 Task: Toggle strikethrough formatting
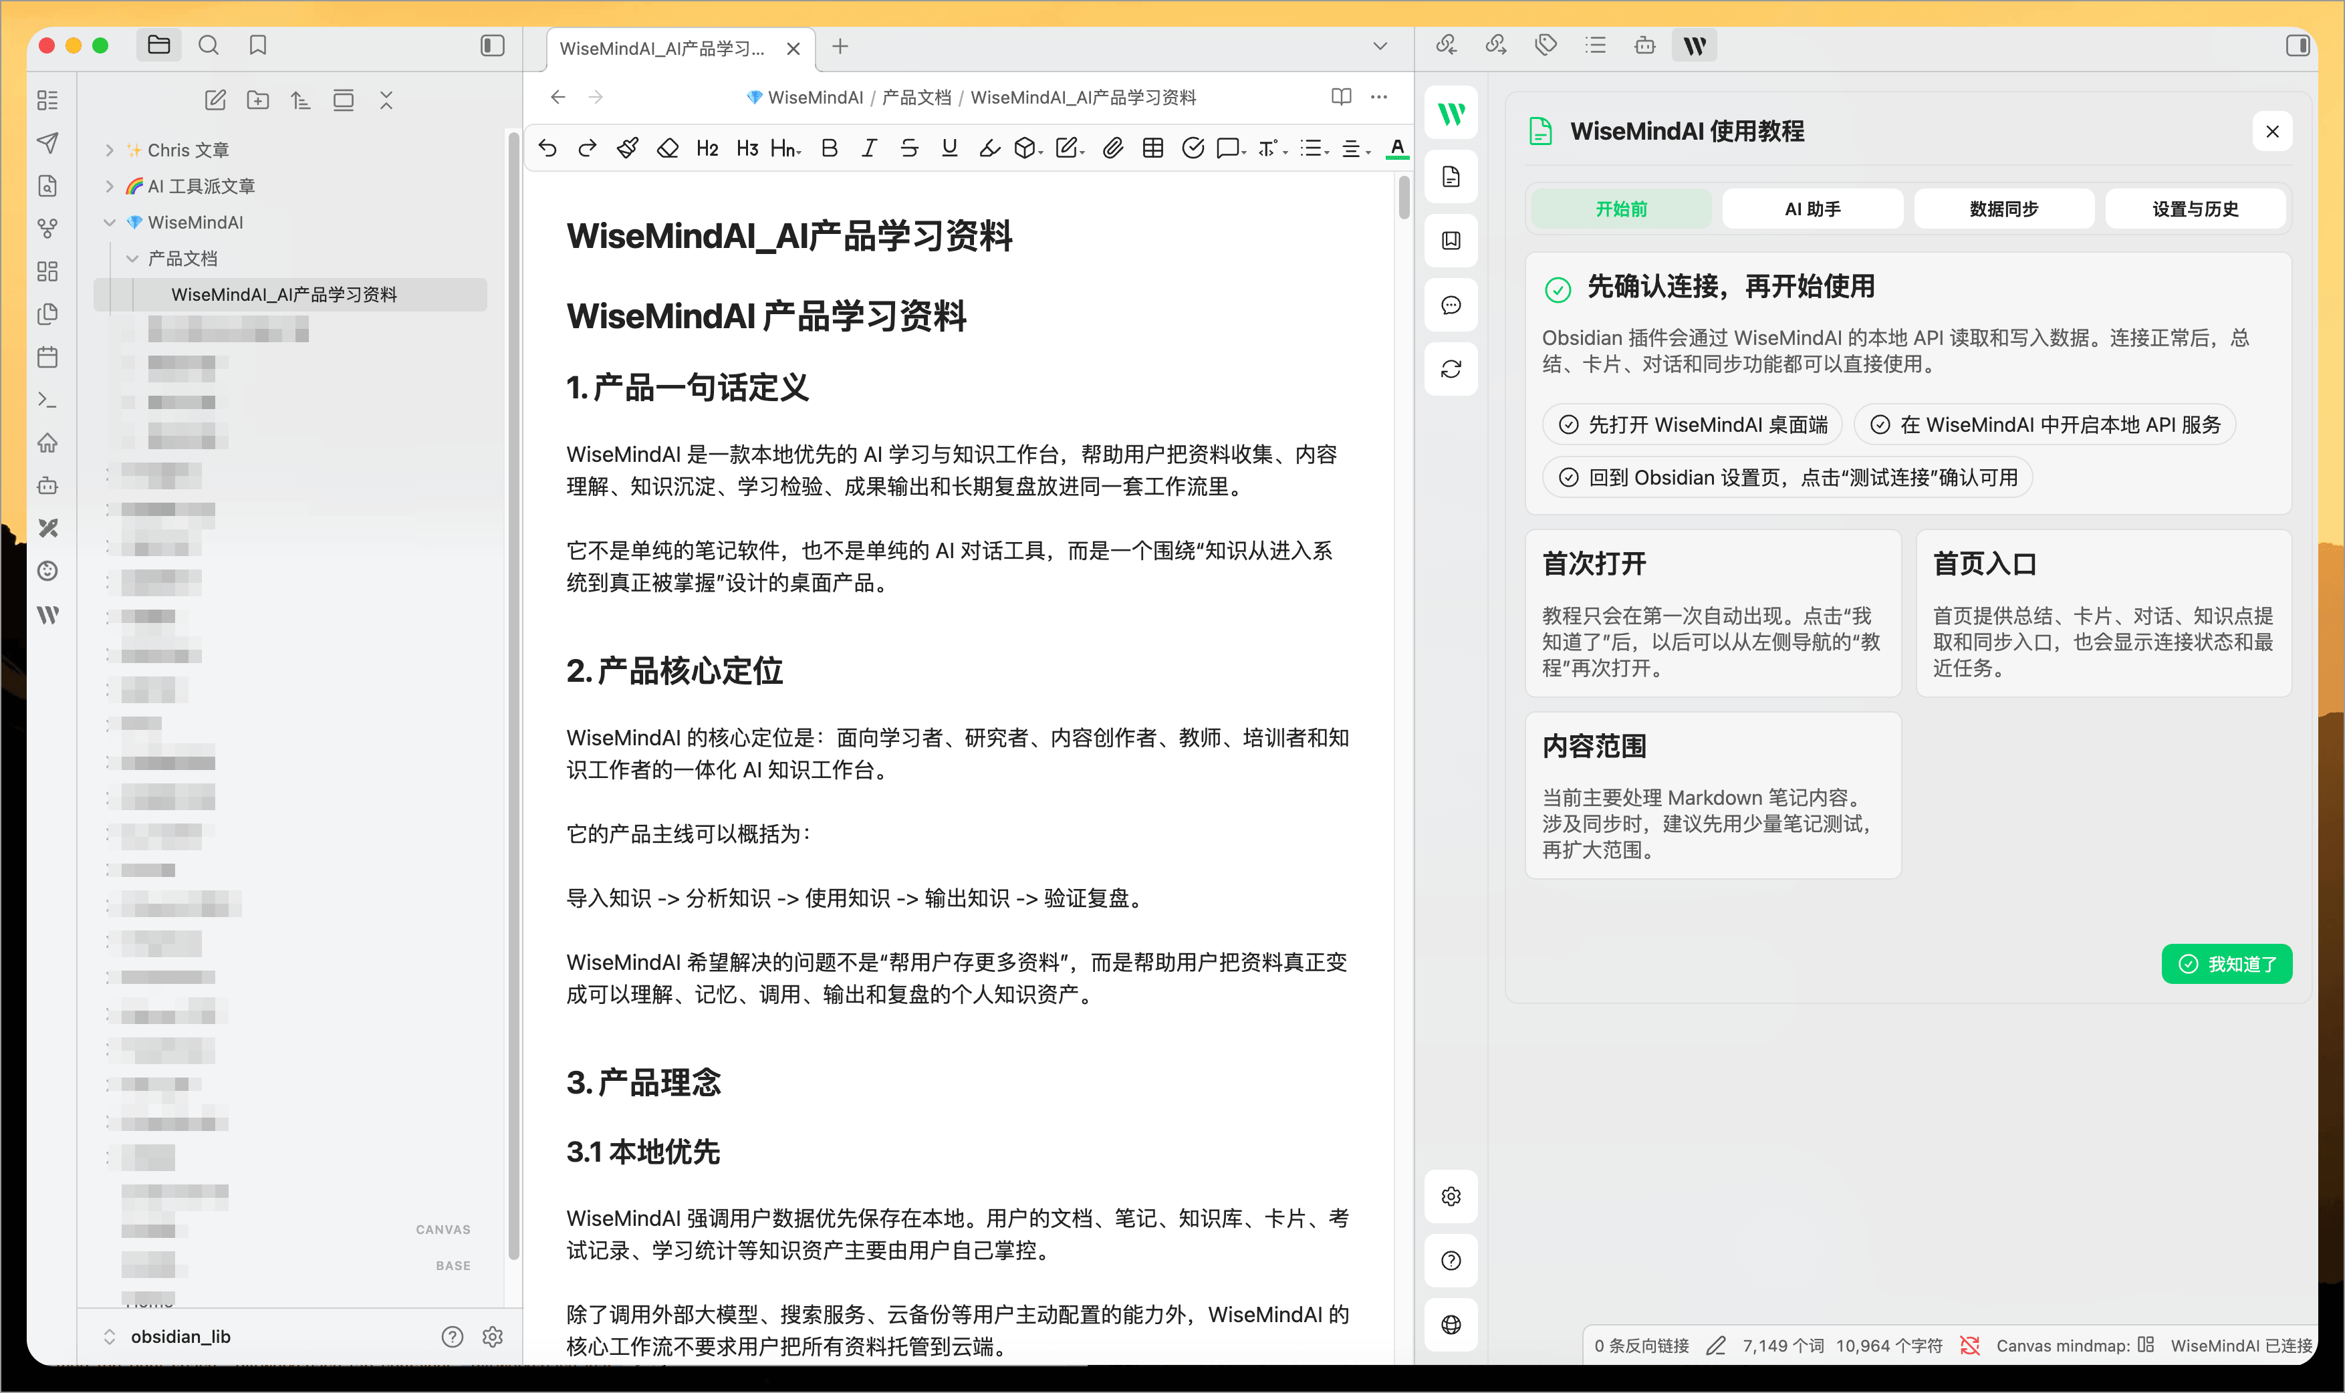908,147
